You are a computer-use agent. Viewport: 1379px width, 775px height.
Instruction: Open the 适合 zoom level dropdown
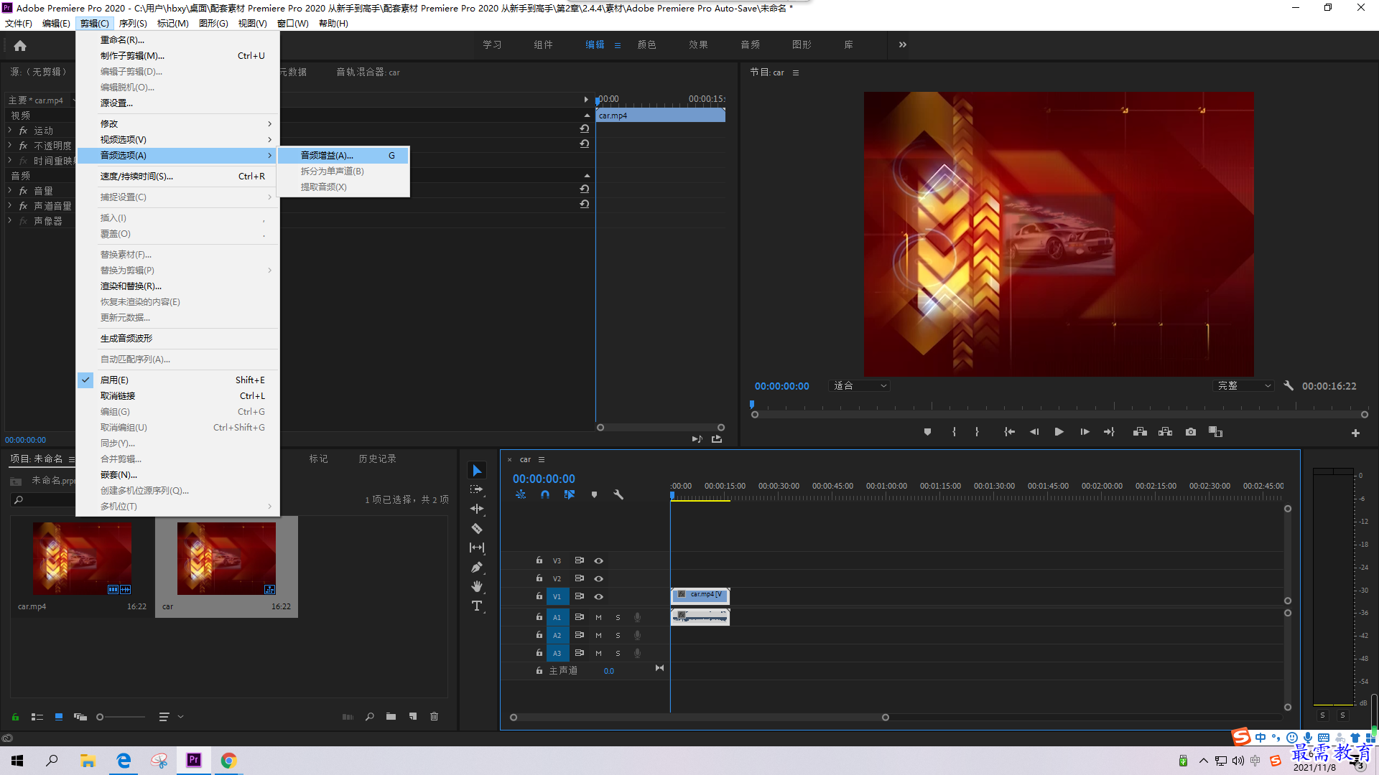coord(860,385)
